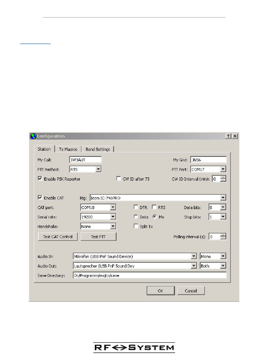Click the My Call input field
The image size is (268, 356).
(x=85, y=160)
